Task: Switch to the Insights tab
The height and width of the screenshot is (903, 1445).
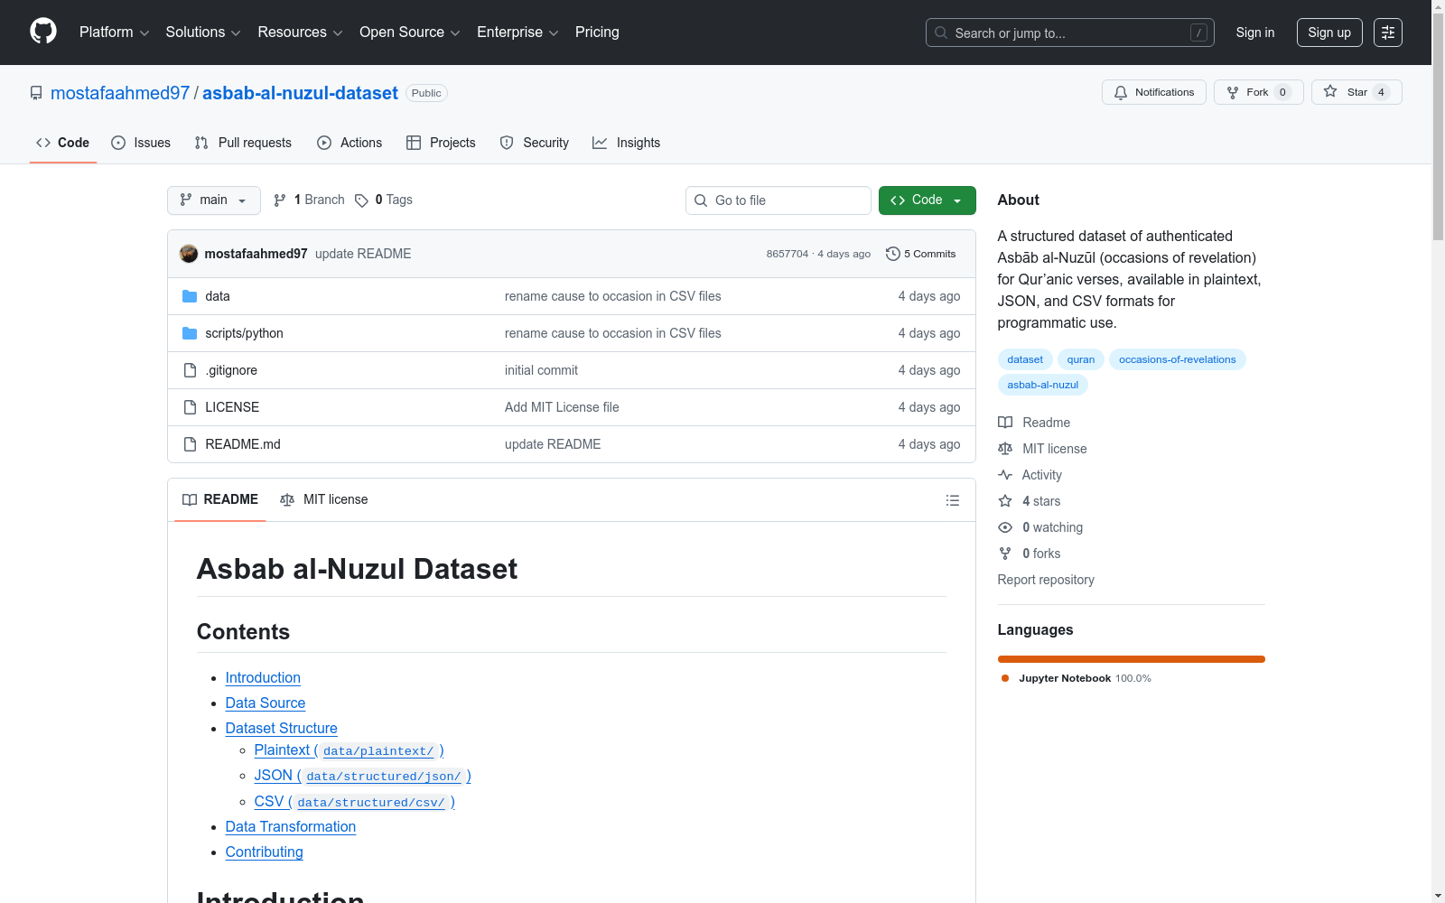Action: [x=627, y=143]
